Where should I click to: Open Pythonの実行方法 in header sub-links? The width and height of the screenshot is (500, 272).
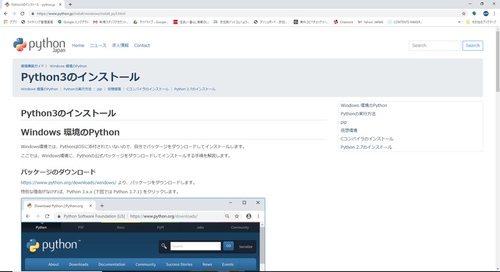click(77, 89)
